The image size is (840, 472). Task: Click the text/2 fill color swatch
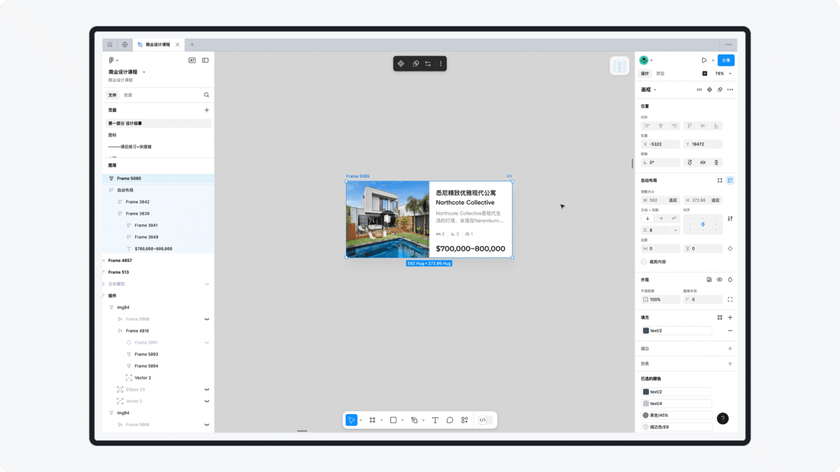click(x=646, y=331)
